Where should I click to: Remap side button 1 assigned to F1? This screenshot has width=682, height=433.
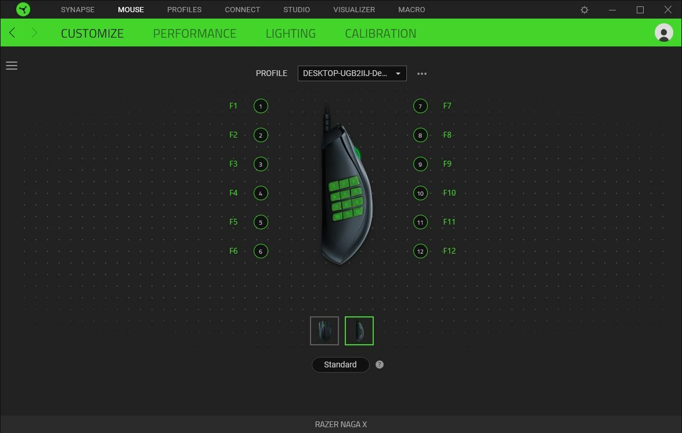coord(260,106)
